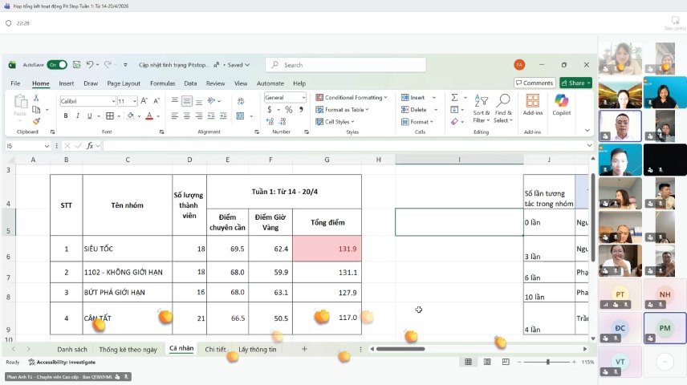Switch to Page Layout view icon
This screenshot has width=687, height=385.
pyautogui.click(x=487, y=362)
